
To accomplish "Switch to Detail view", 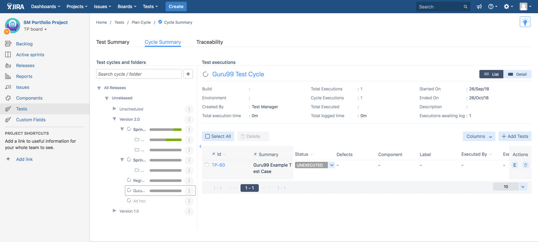I will [517, 74].
